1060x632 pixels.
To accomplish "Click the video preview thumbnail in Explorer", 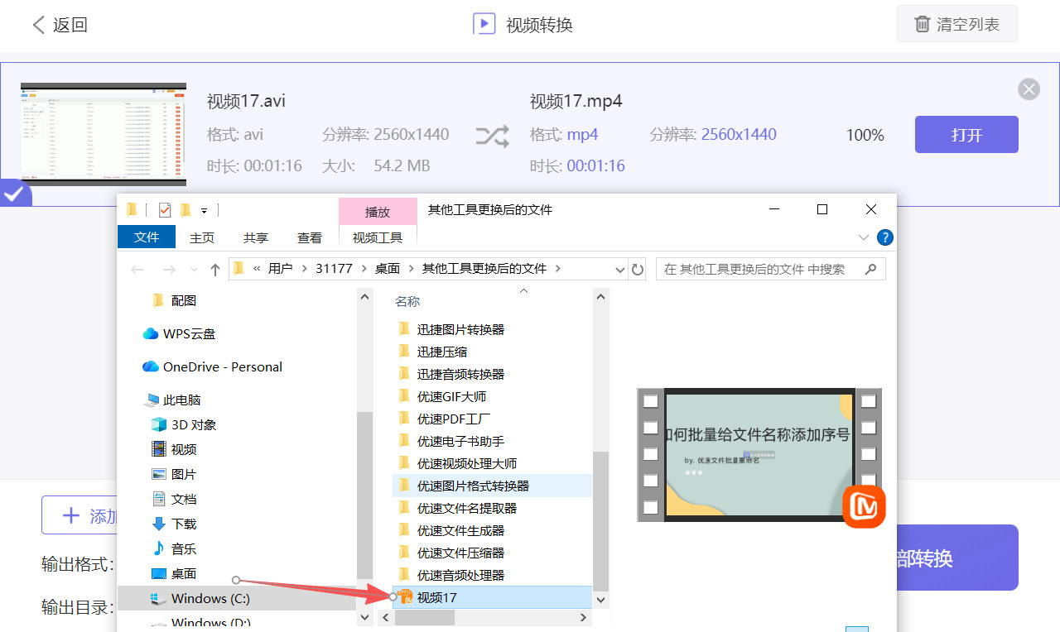I will [759, 455].
